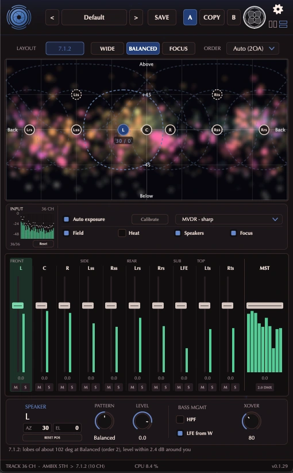Click the '30 / 0' position label

123,141
